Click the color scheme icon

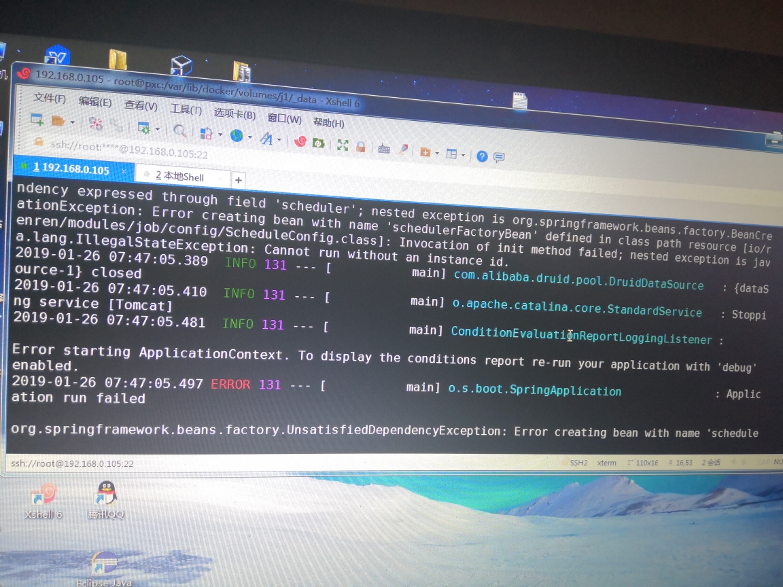[x=206, y=133]
